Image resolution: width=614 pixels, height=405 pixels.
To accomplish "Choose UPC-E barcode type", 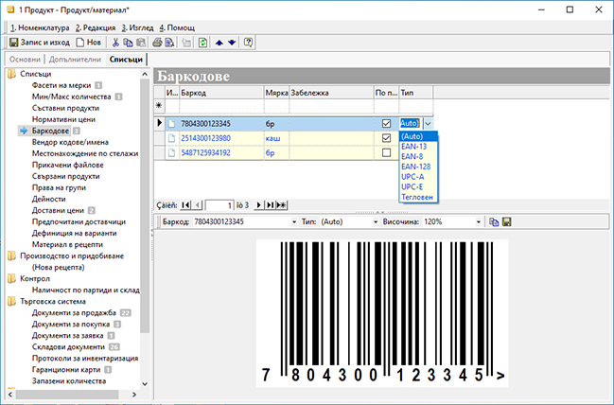I will pyautogui.click(x=418, y=187).
